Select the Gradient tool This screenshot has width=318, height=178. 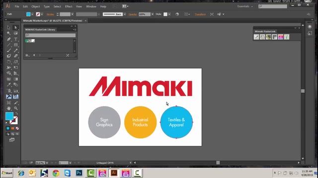[x=15, y=79]
